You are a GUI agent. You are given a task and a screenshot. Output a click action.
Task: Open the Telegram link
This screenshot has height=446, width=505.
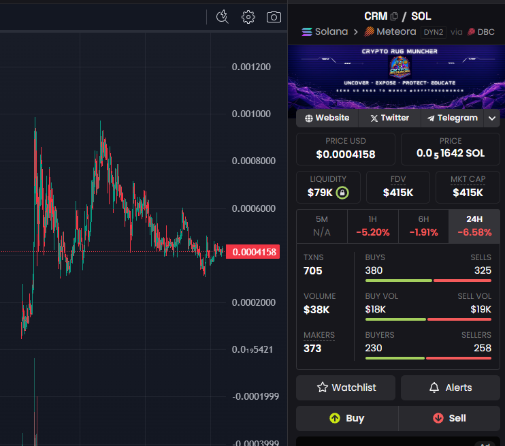(x=452, y=118)
